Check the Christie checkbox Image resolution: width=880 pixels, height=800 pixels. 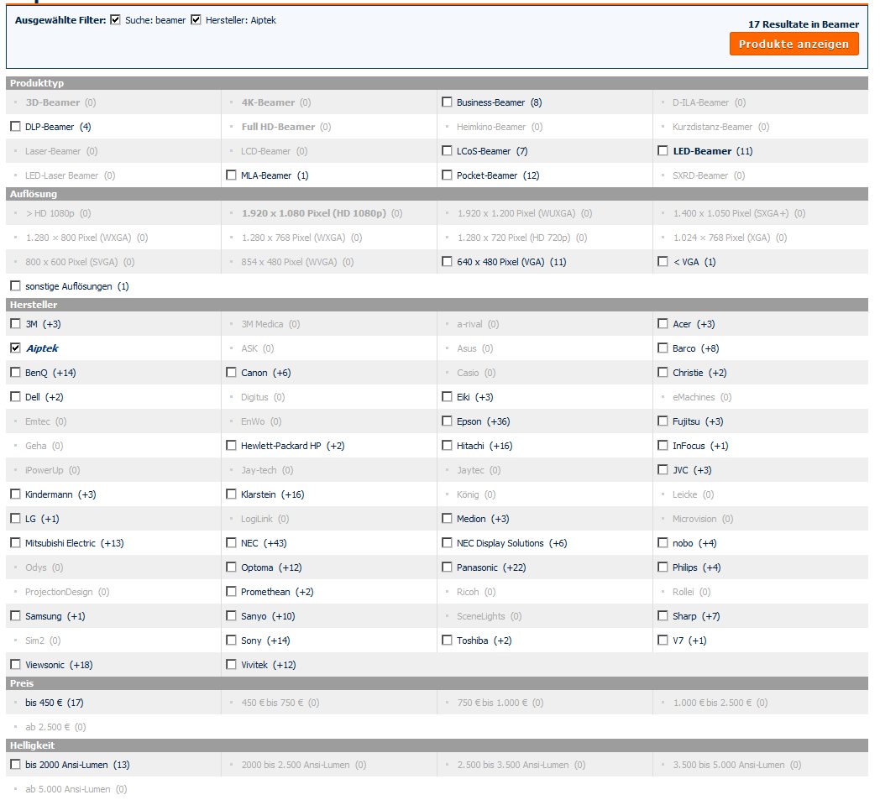(663, 373)
